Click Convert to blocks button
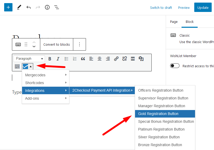214x150 pixels. (x=57, y=44)
